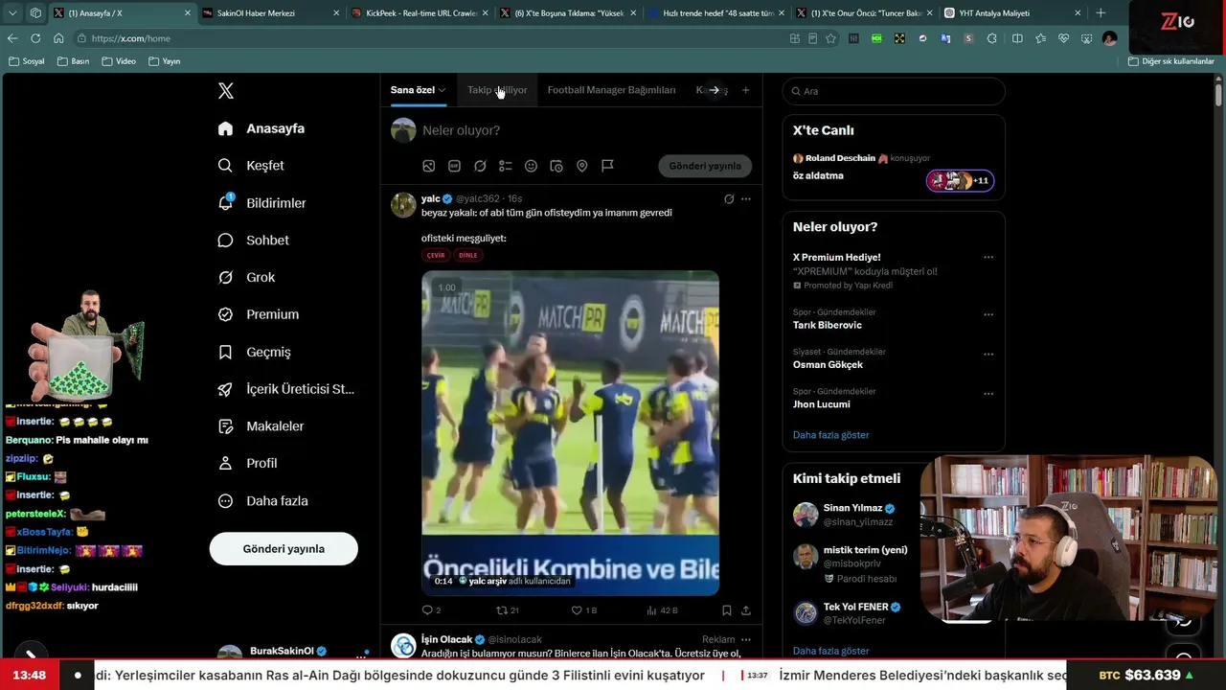
Task: Click DİNLE listen button
Action: tap(467, 255)
